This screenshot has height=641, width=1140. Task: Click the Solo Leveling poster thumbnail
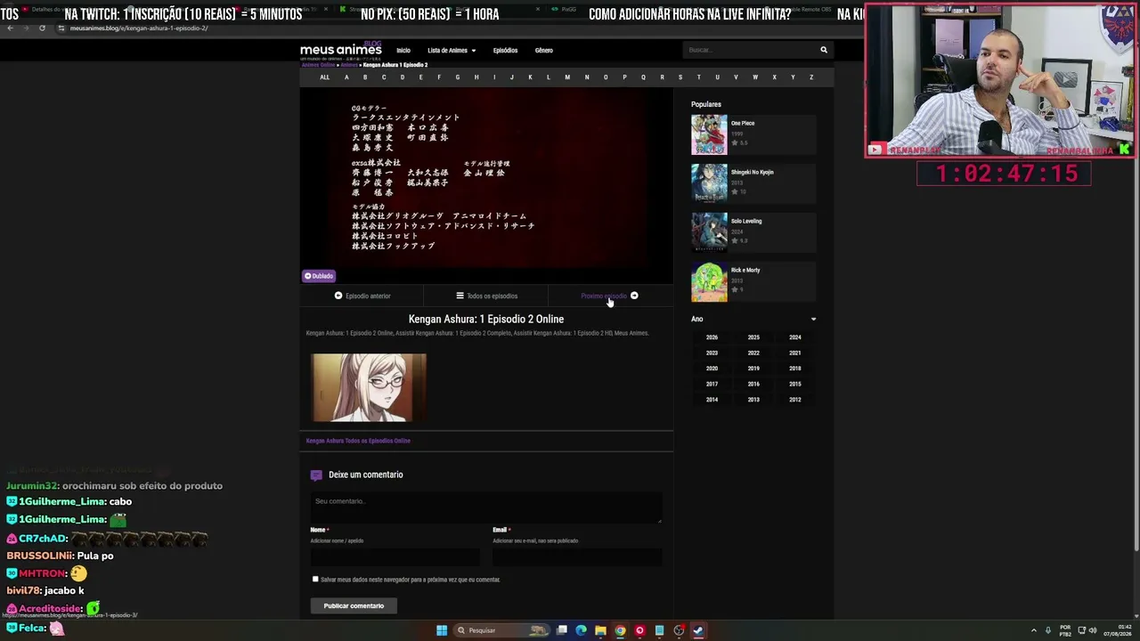click(709, 232)
